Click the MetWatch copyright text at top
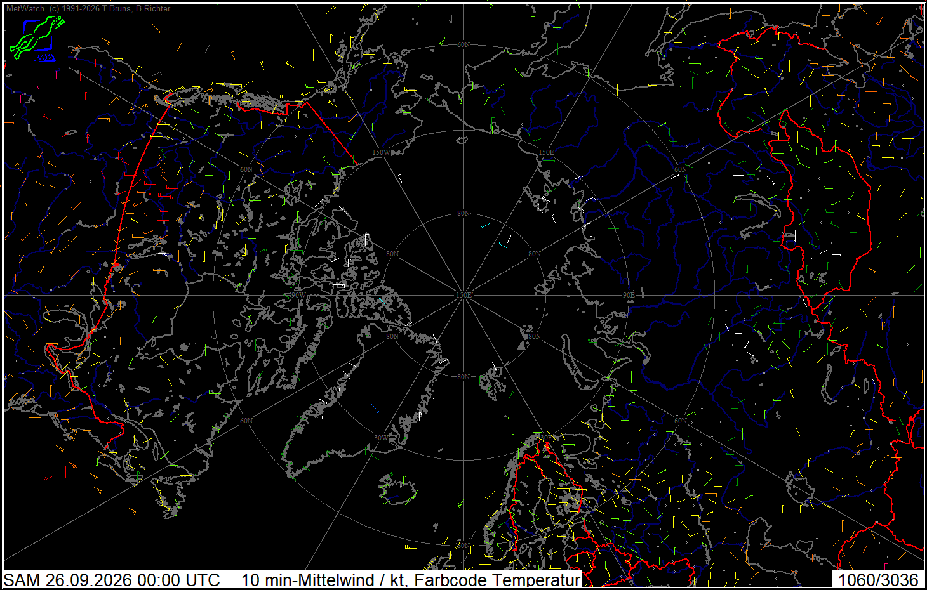Image resolution: width=927 pixels, height=590 pixels. [x=88, y=9]
